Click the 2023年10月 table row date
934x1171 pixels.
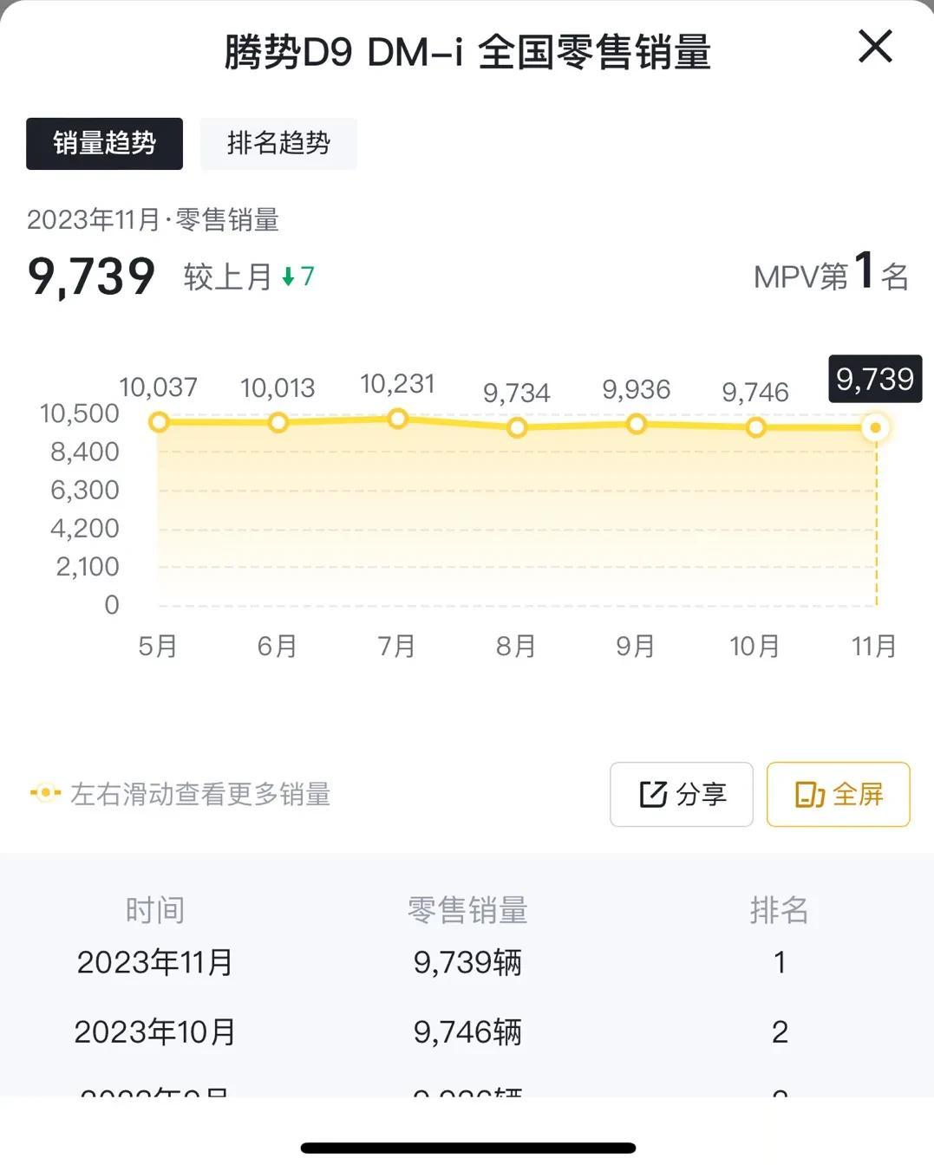click(155, 1031)
